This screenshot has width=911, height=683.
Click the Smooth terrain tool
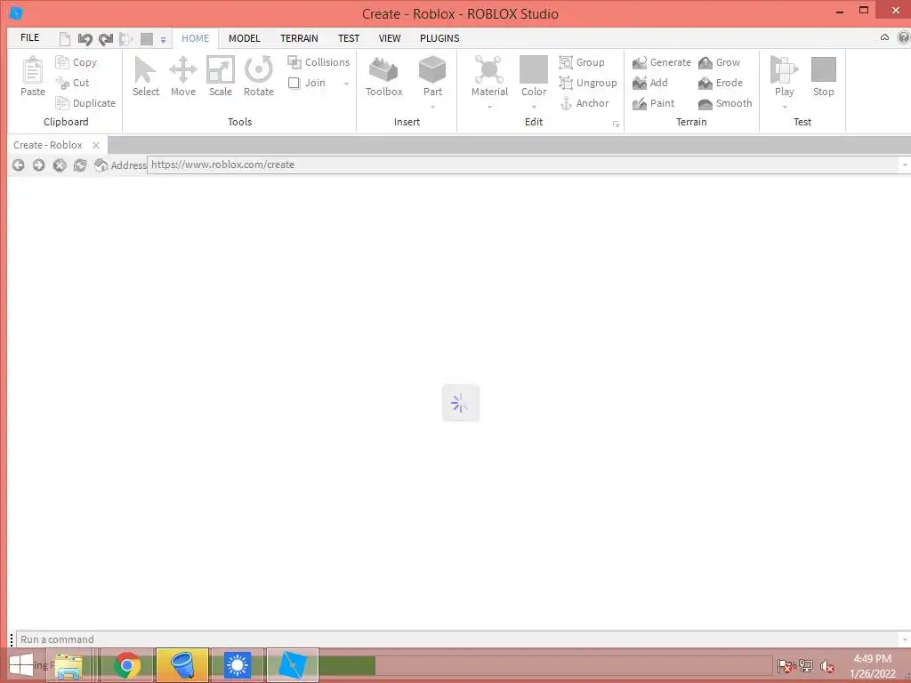(725, 103)
